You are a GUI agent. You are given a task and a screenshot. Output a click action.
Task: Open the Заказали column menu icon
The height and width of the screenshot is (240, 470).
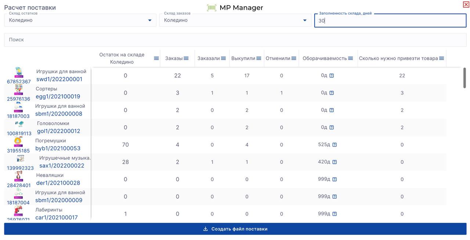point(223,58)
